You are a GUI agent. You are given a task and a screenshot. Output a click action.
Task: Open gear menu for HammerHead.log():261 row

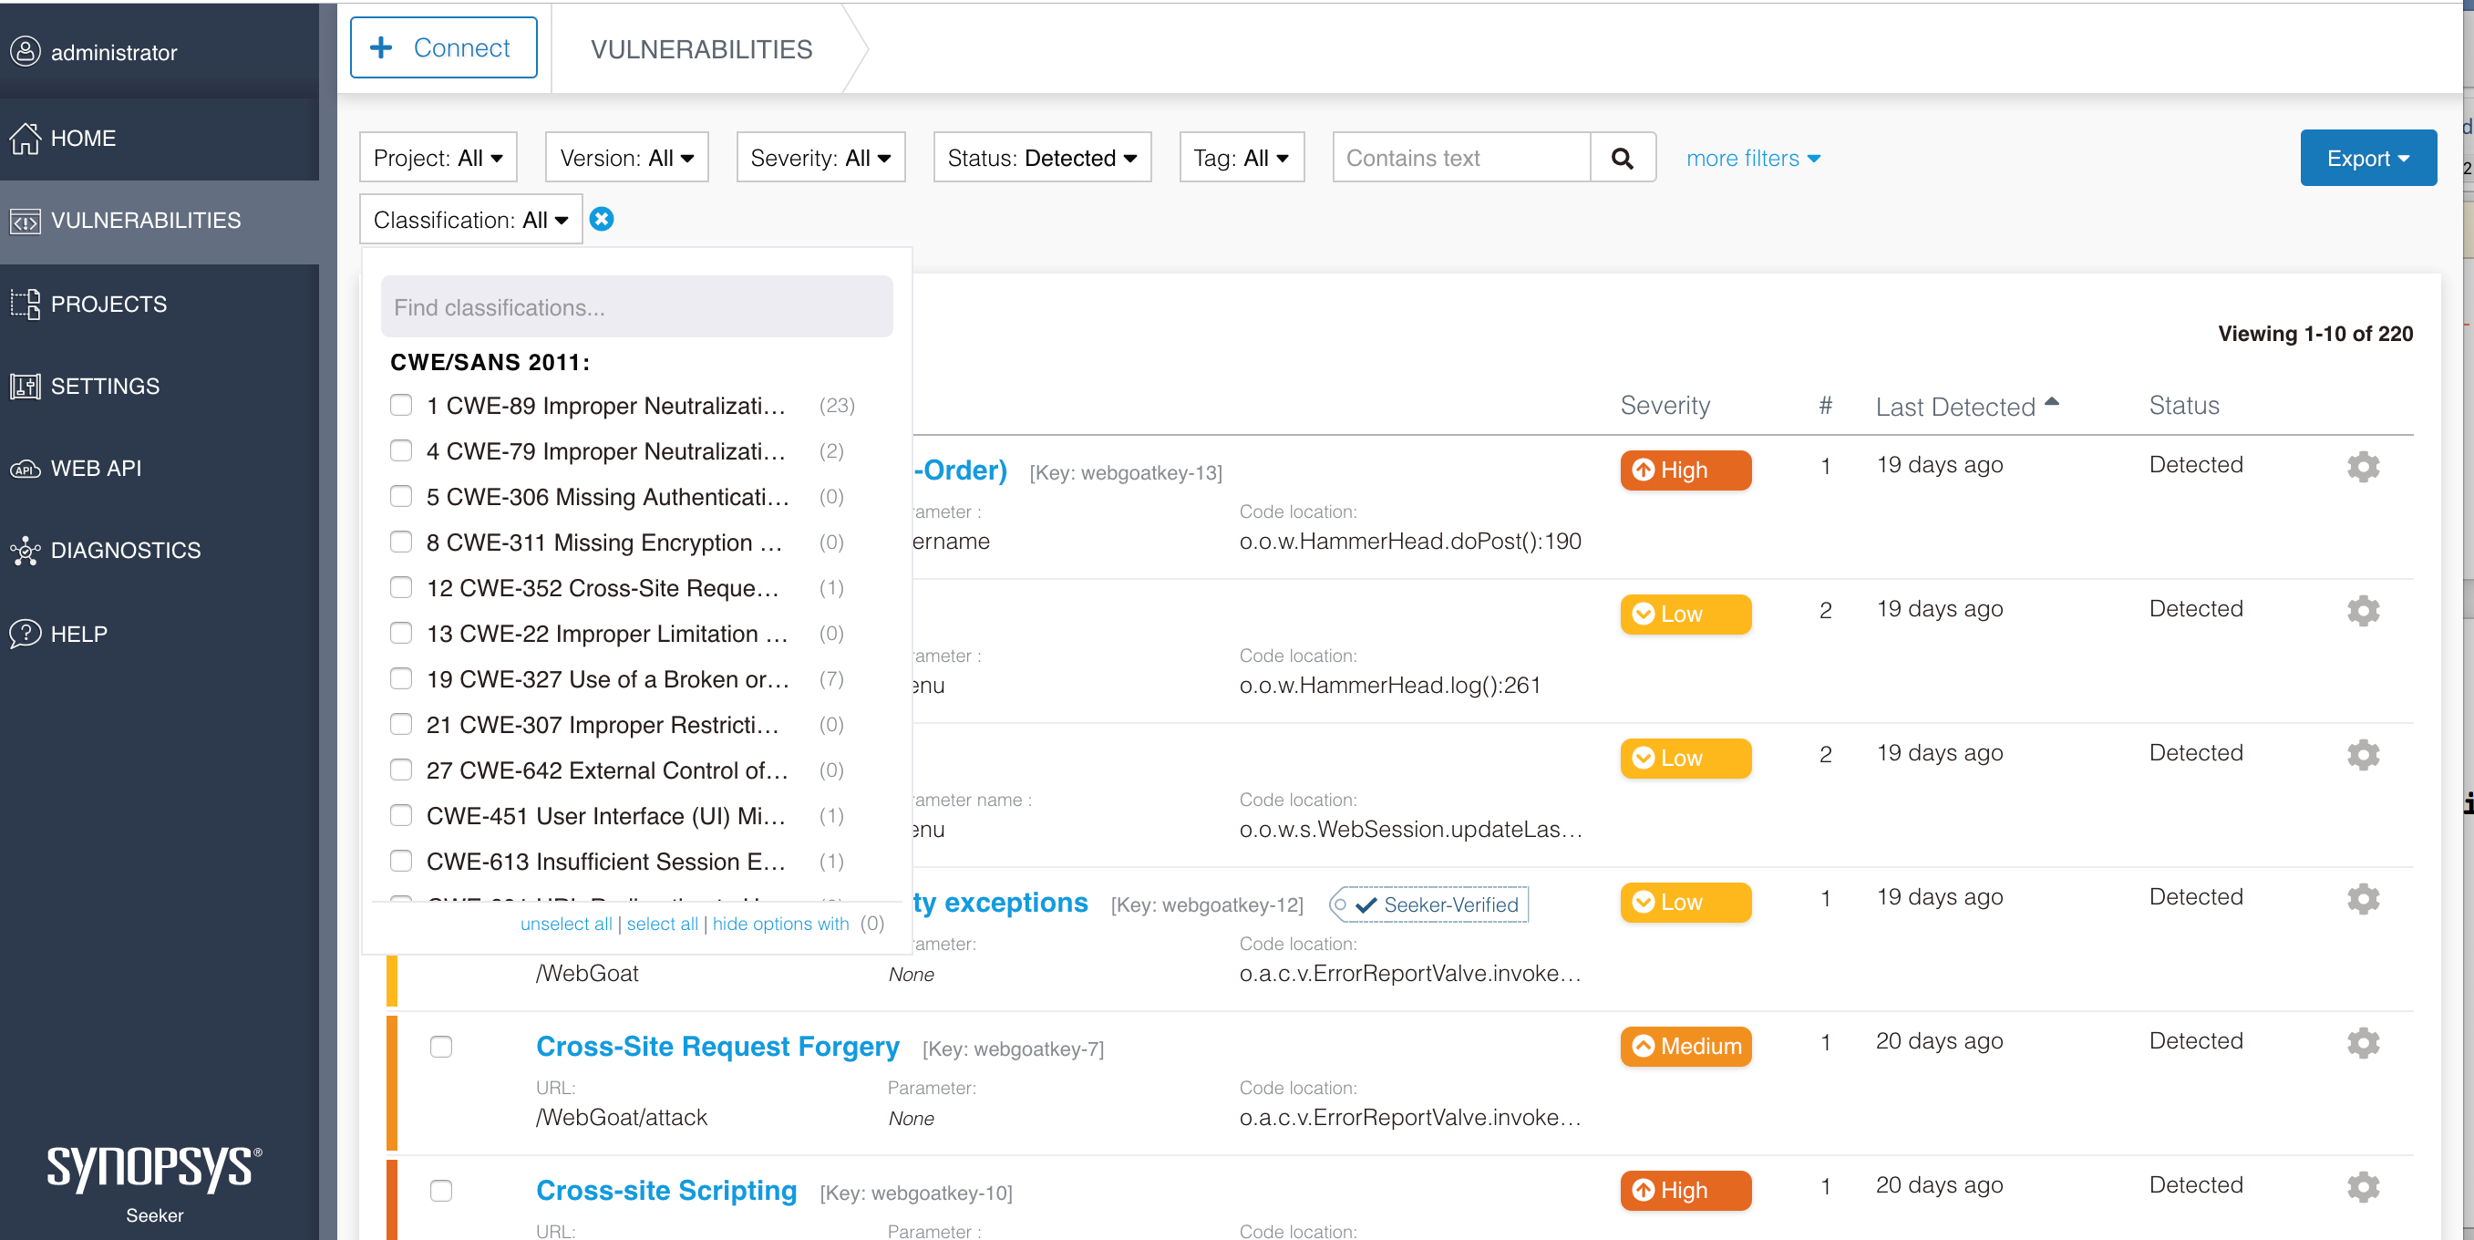click(x=2363, y=611)
